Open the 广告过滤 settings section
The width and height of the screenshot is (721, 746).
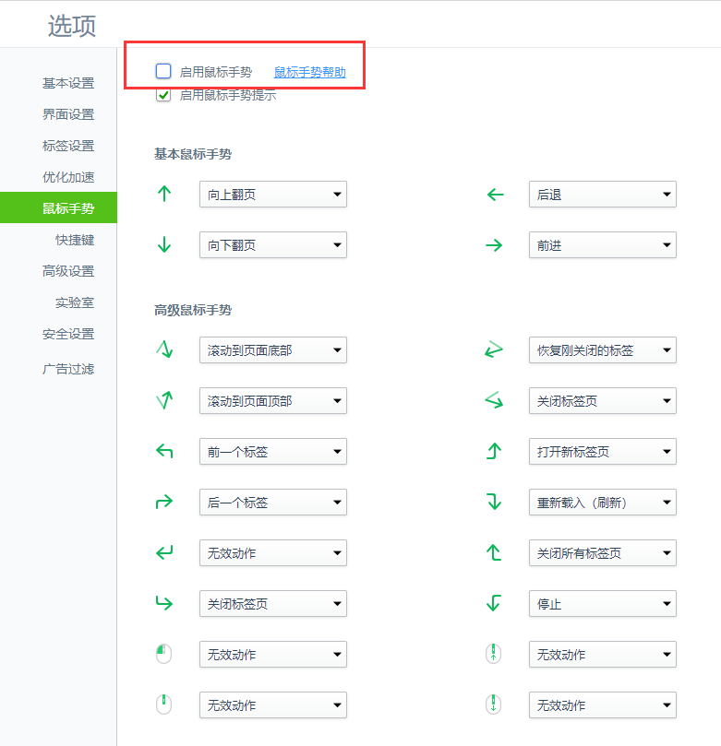pyautogui.click(x=68, y=369)
